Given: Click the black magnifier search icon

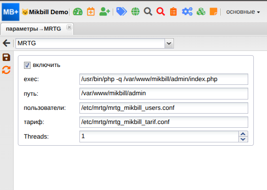Looking at the screenshot, I should 148,12.
